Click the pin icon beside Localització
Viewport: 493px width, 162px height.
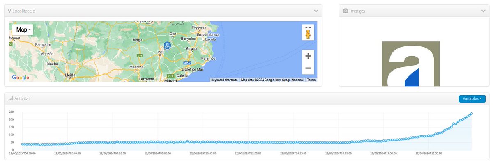pyautogui.click(x=10, y=11)
